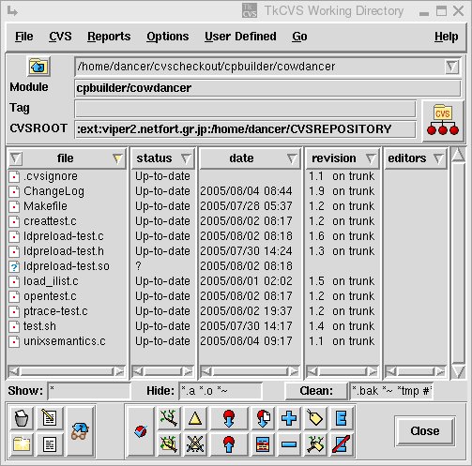
Task: Select the file .cvsignore
Action: tap(51, 176)
